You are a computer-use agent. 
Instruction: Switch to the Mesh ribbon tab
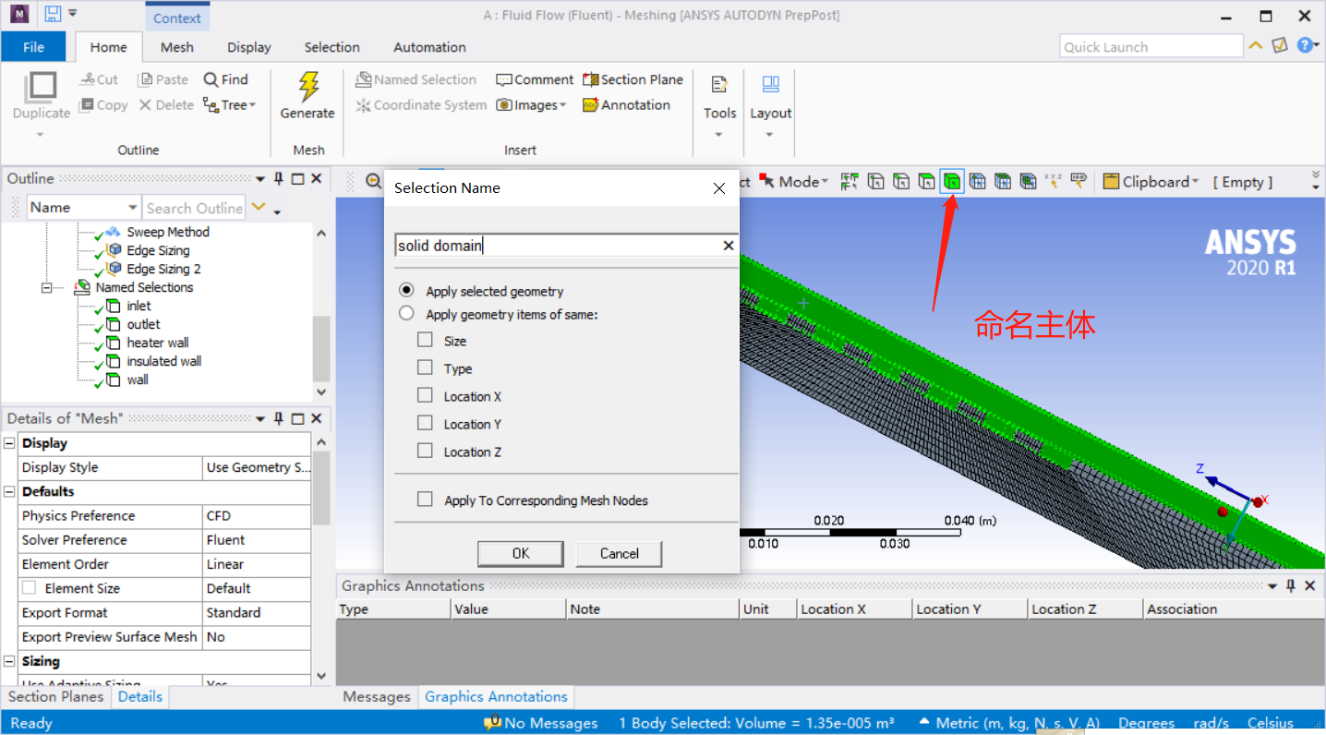click(177, 47)
